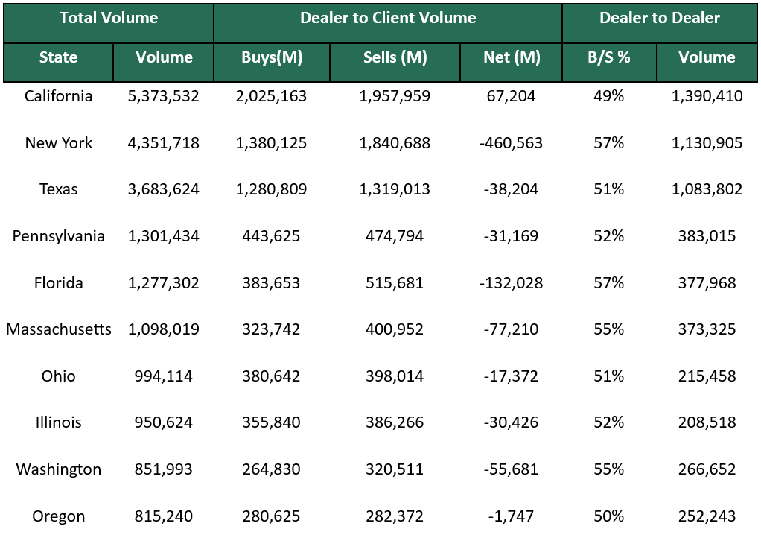Select New York sells 1,840,688
Image resolution: width=761 pixels, height=535 pixels.
click(x=395, y=143)
